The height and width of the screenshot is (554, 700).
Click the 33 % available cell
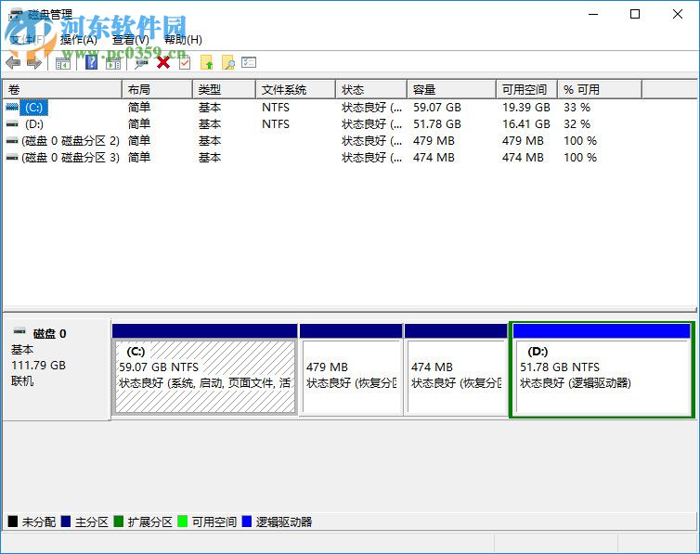(577, 108)
